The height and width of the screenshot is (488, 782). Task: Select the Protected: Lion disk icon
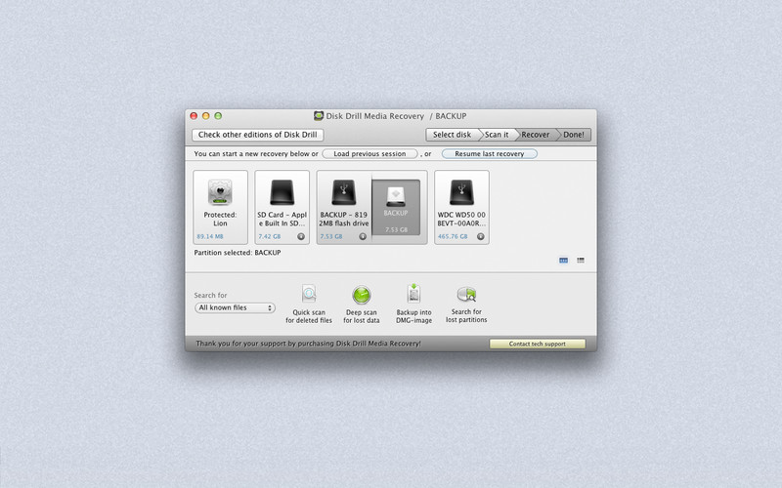[220, 192]
